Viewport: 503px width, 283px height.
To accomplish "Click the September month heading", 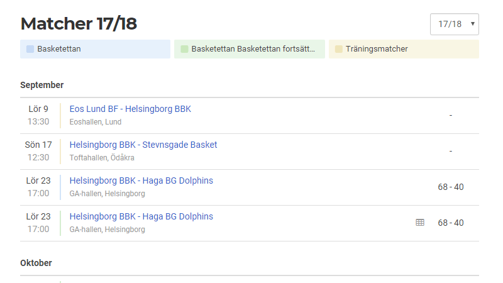I will pos(42,85).
